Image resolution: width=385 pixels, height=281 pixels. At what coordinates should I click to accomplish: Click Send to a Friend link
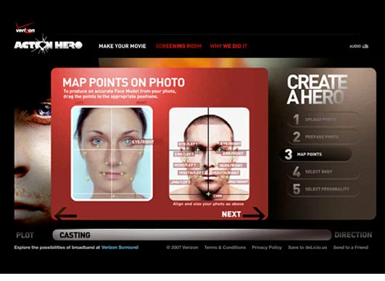point(351,248)
